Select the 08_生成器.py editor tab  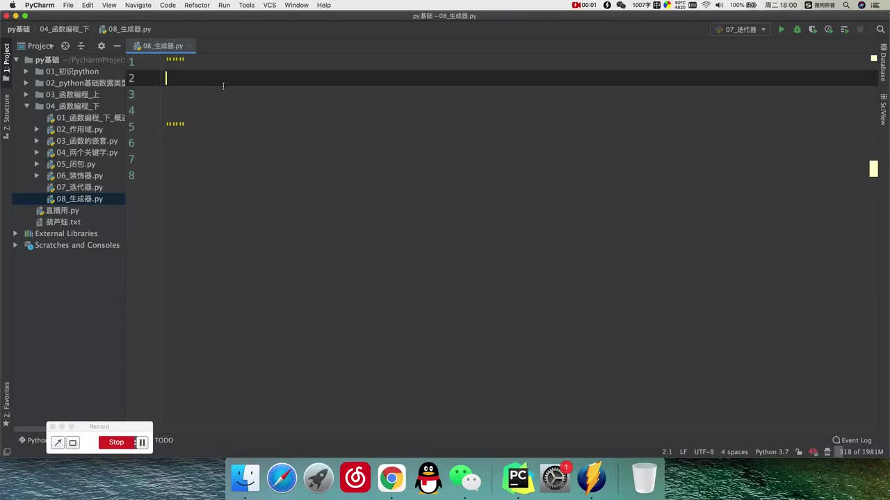(163, 46)
